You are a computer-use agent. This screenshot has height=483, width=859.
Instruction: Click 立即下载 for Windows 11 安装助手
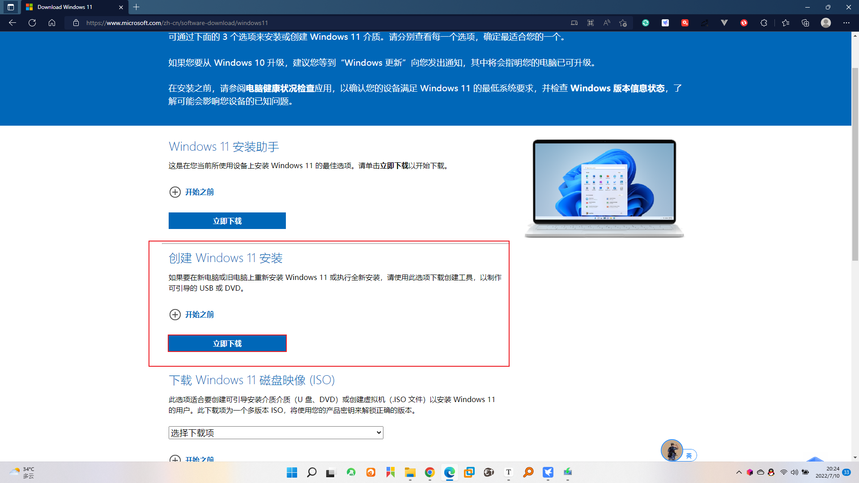(227, 221)
